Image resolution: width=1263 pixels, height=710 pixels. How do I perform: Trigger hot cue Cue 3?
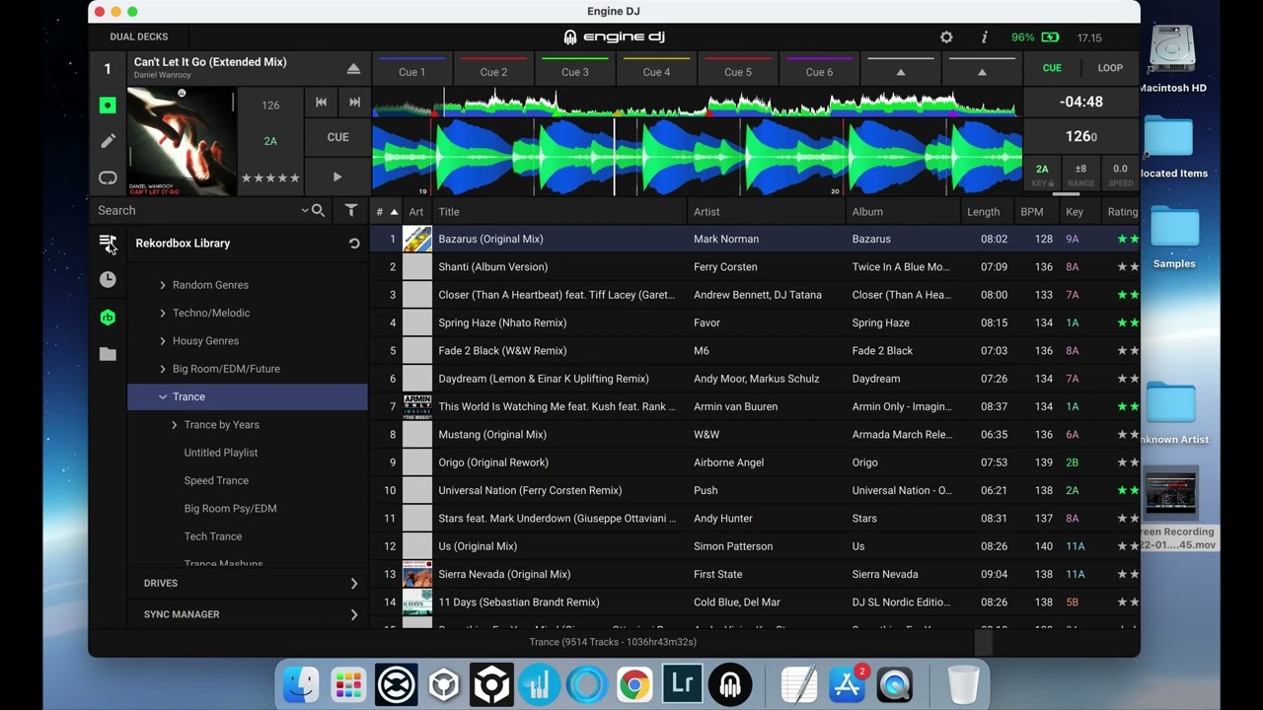pos(575,70)
